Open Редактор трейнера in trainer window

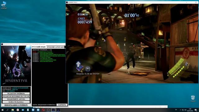point(16,93)
